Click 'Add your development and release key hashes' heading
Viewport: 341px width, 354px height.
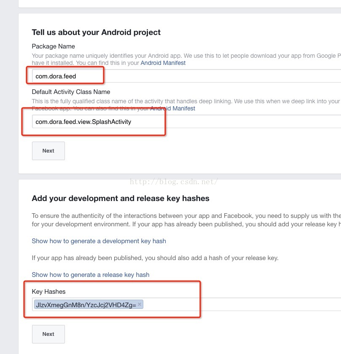pos(121,198)
